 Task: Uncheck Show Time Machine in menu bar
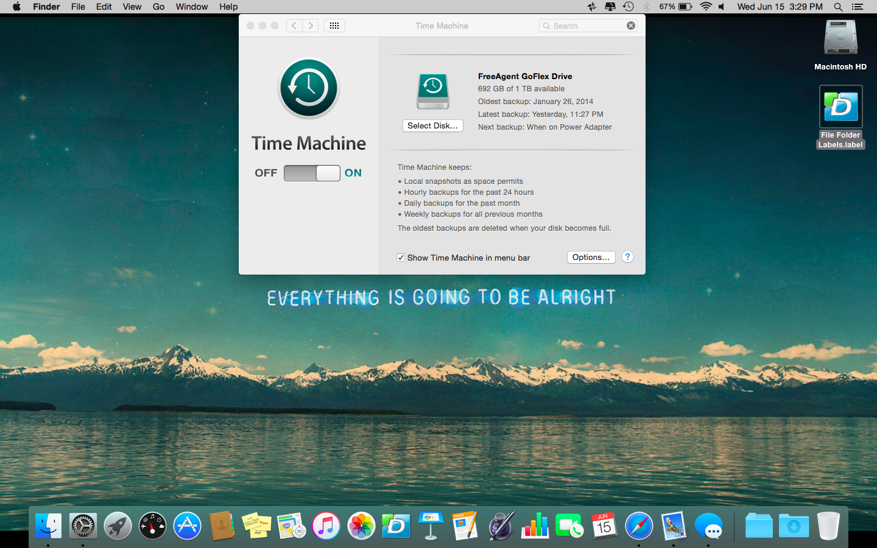coord(401,258)
